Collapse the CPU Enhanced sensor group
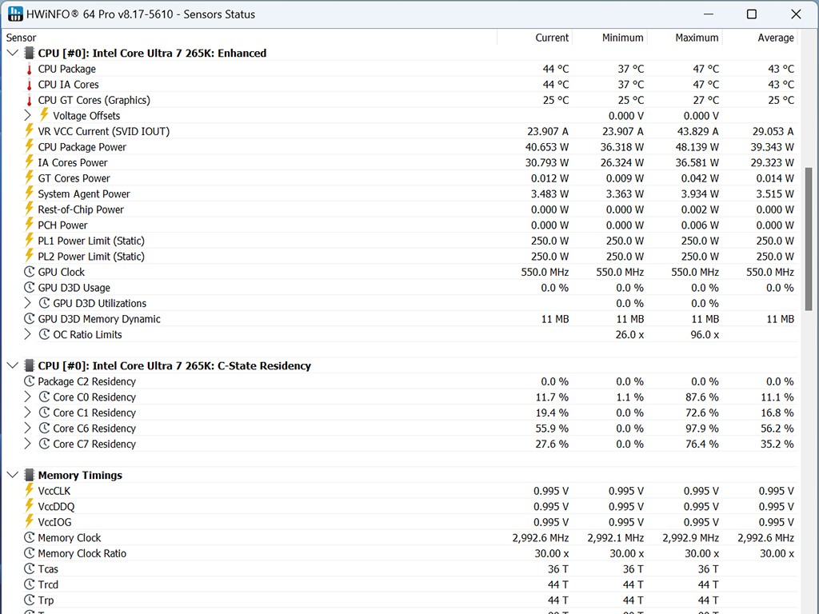The height and width of the screenshot is (614, 819). (12, 54)
